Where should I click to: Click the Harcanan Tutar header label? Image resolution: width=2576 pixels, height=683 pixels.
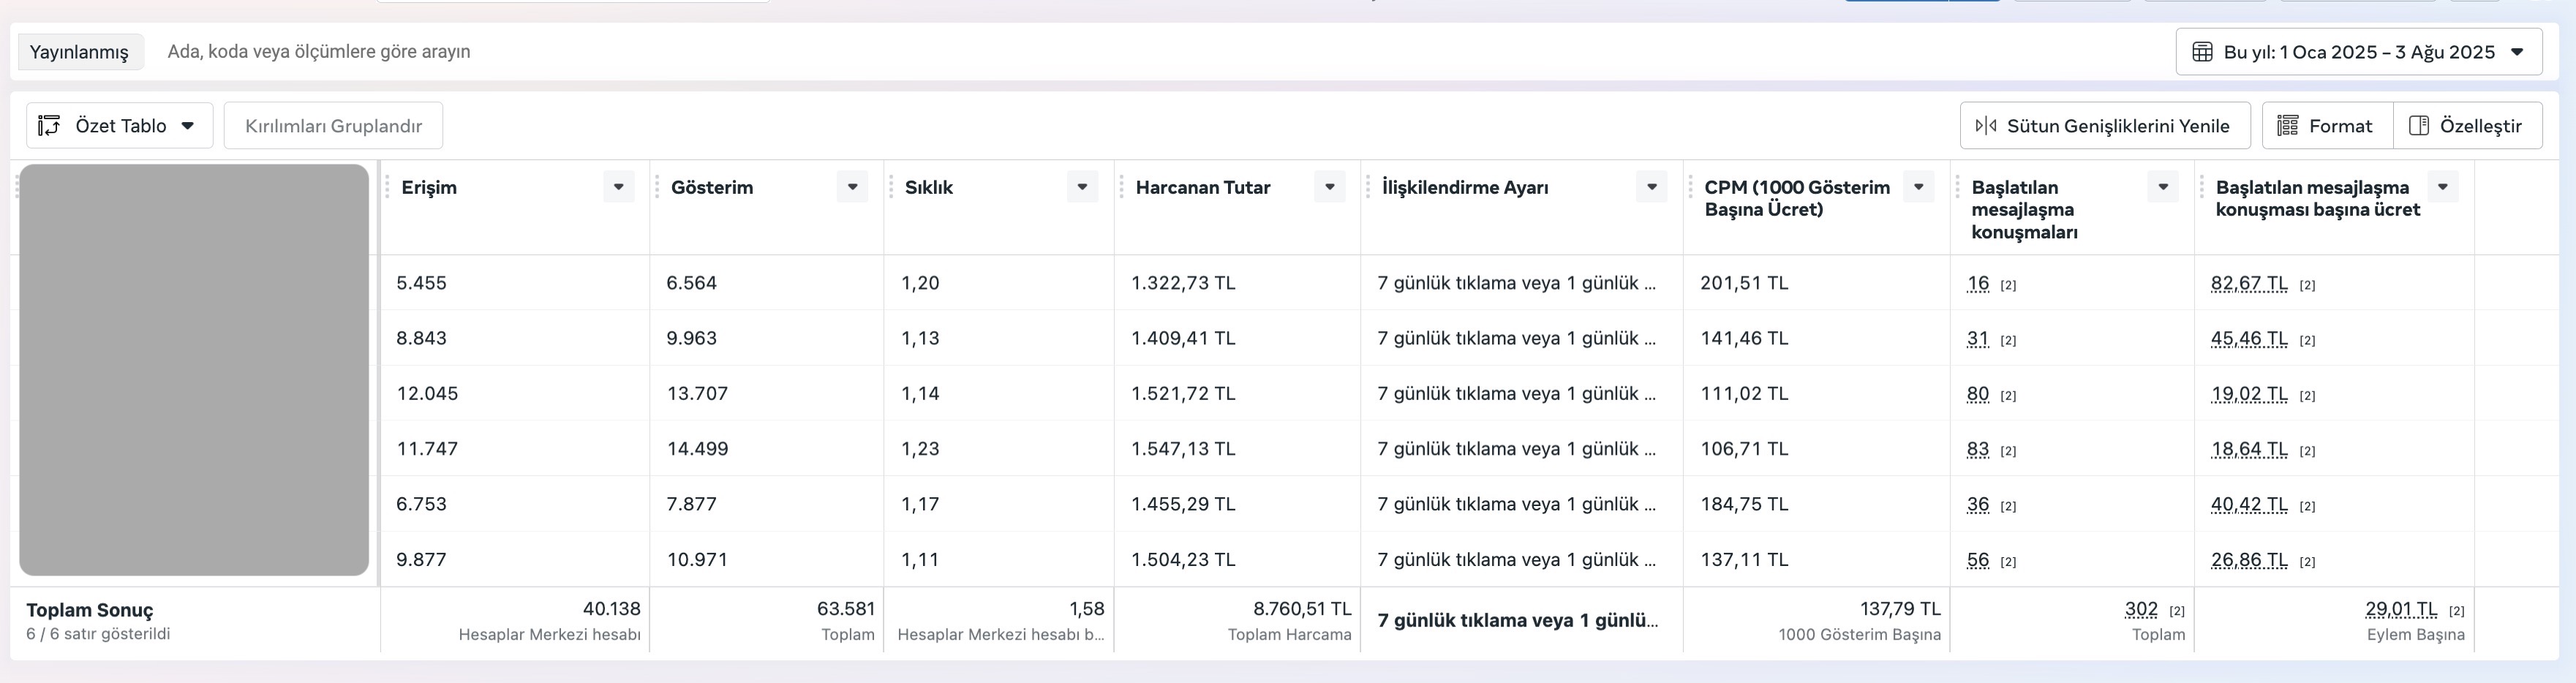coord(1203,187)
